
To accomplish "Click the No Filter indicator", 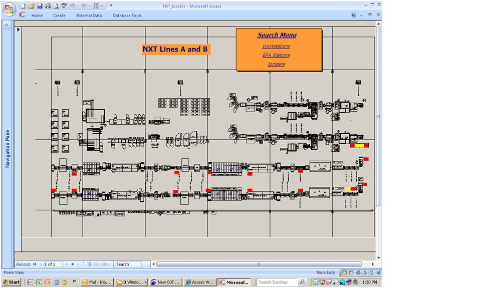I will click(x=99, y=264).
